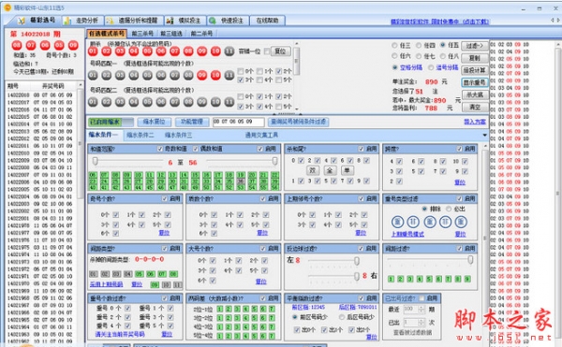Click the 过滤-> button
The image size is (562, 347).
point(474,46)
